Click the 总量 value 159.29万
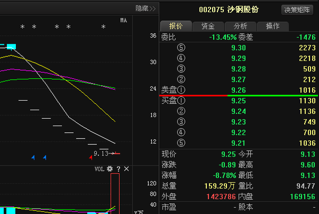319x214 pixels. (220, 186)
